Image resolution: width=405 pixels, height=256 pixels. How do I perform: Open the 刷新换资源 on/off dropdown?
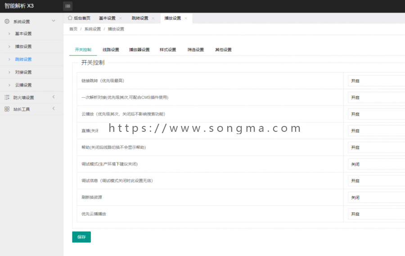pyautogui.click(x=376, y=198)
